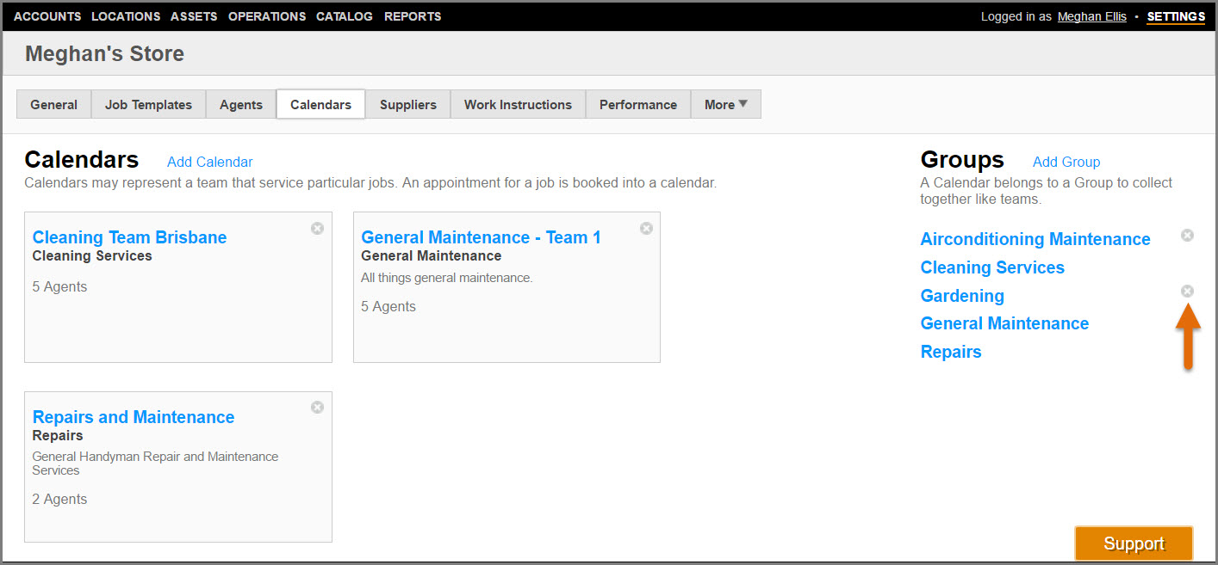Select the Performance tab
The image size is (1218, 565).
pyautogui.click(x=637, y=104)
